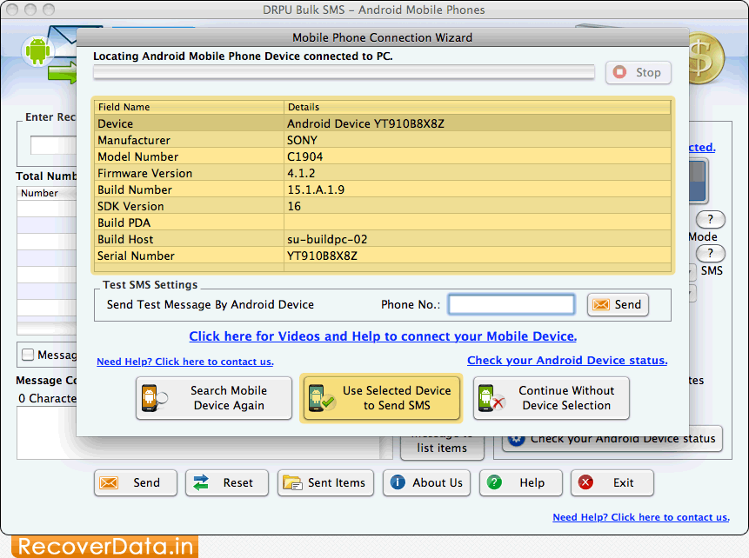
Task: Click the phone magnifier icon on the Search button
Action: 154,398
